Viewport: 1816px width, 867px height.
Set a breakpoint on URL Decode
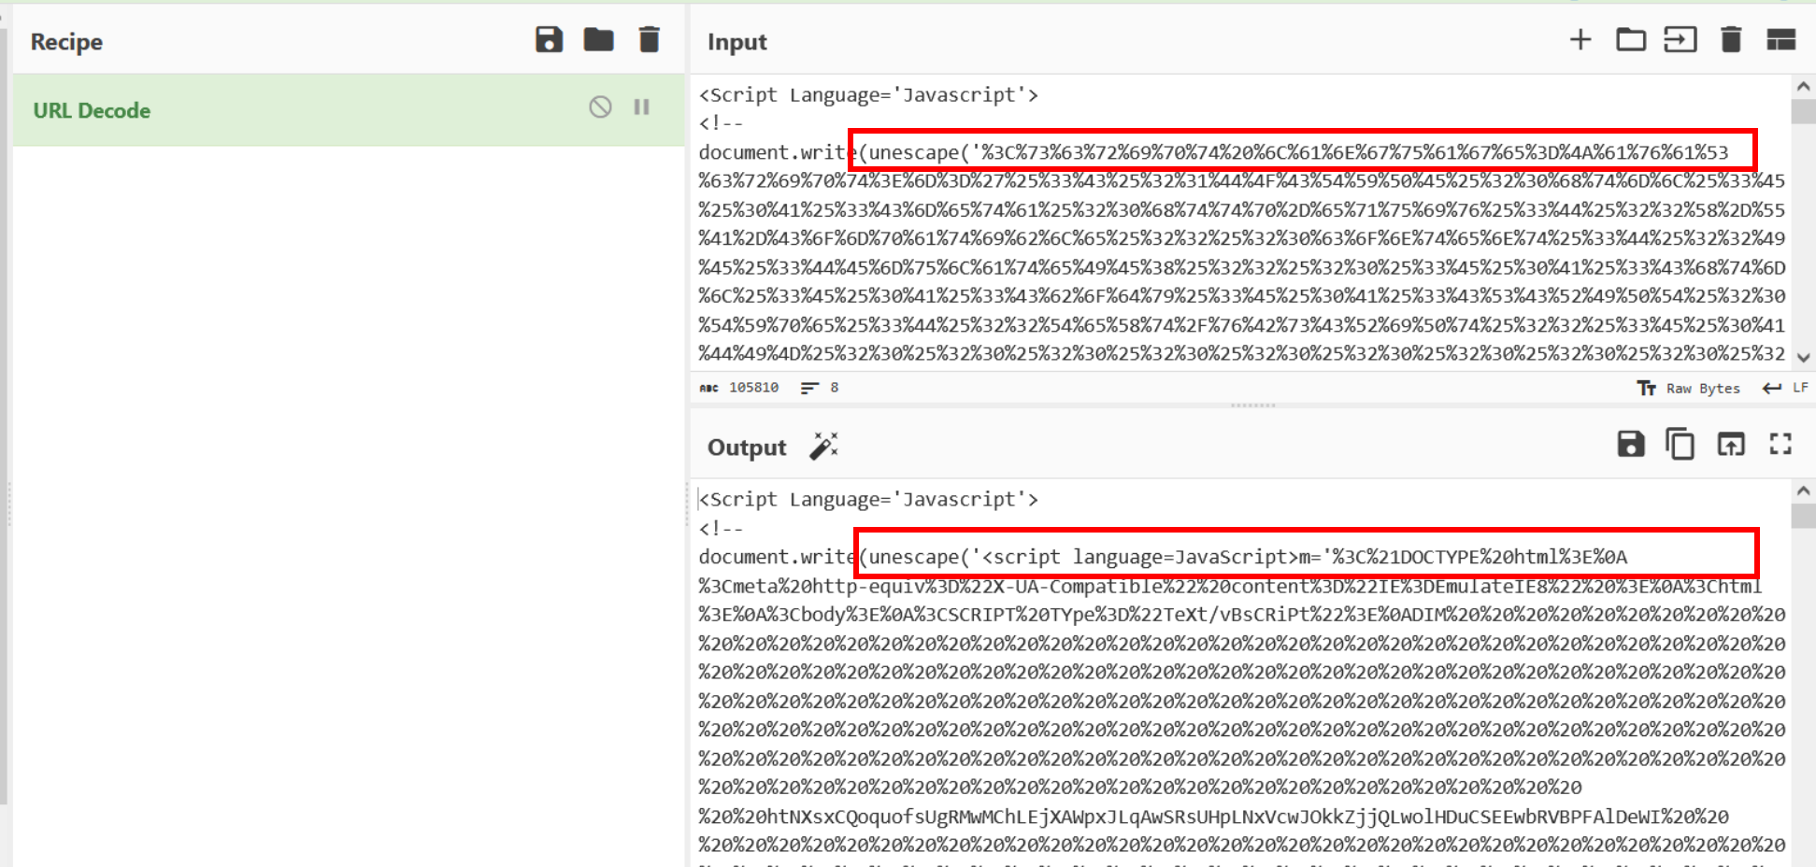point(641,107)
